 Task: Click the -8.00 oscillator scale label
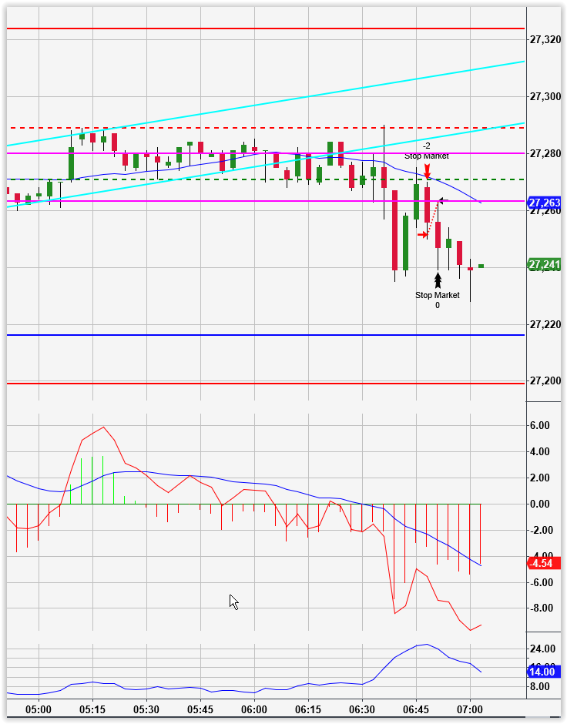pyautogui.click(x=541, y=608)
